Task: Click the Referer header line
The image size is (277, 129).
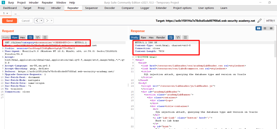Action: click(60, 71)
